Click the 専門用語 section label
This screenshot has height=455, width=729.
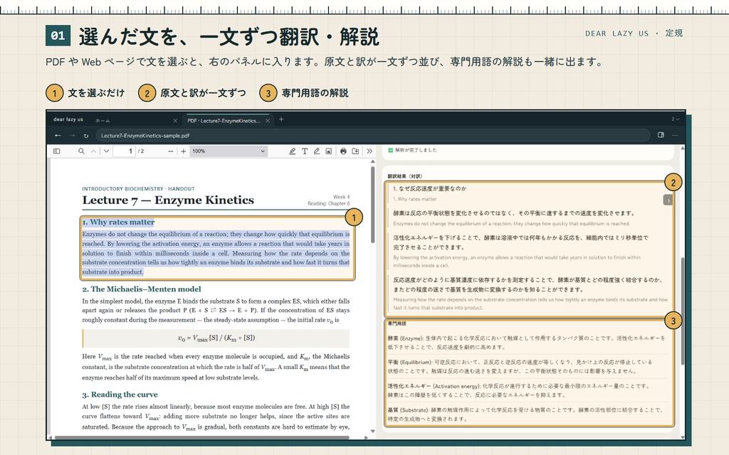click(397, 323)
